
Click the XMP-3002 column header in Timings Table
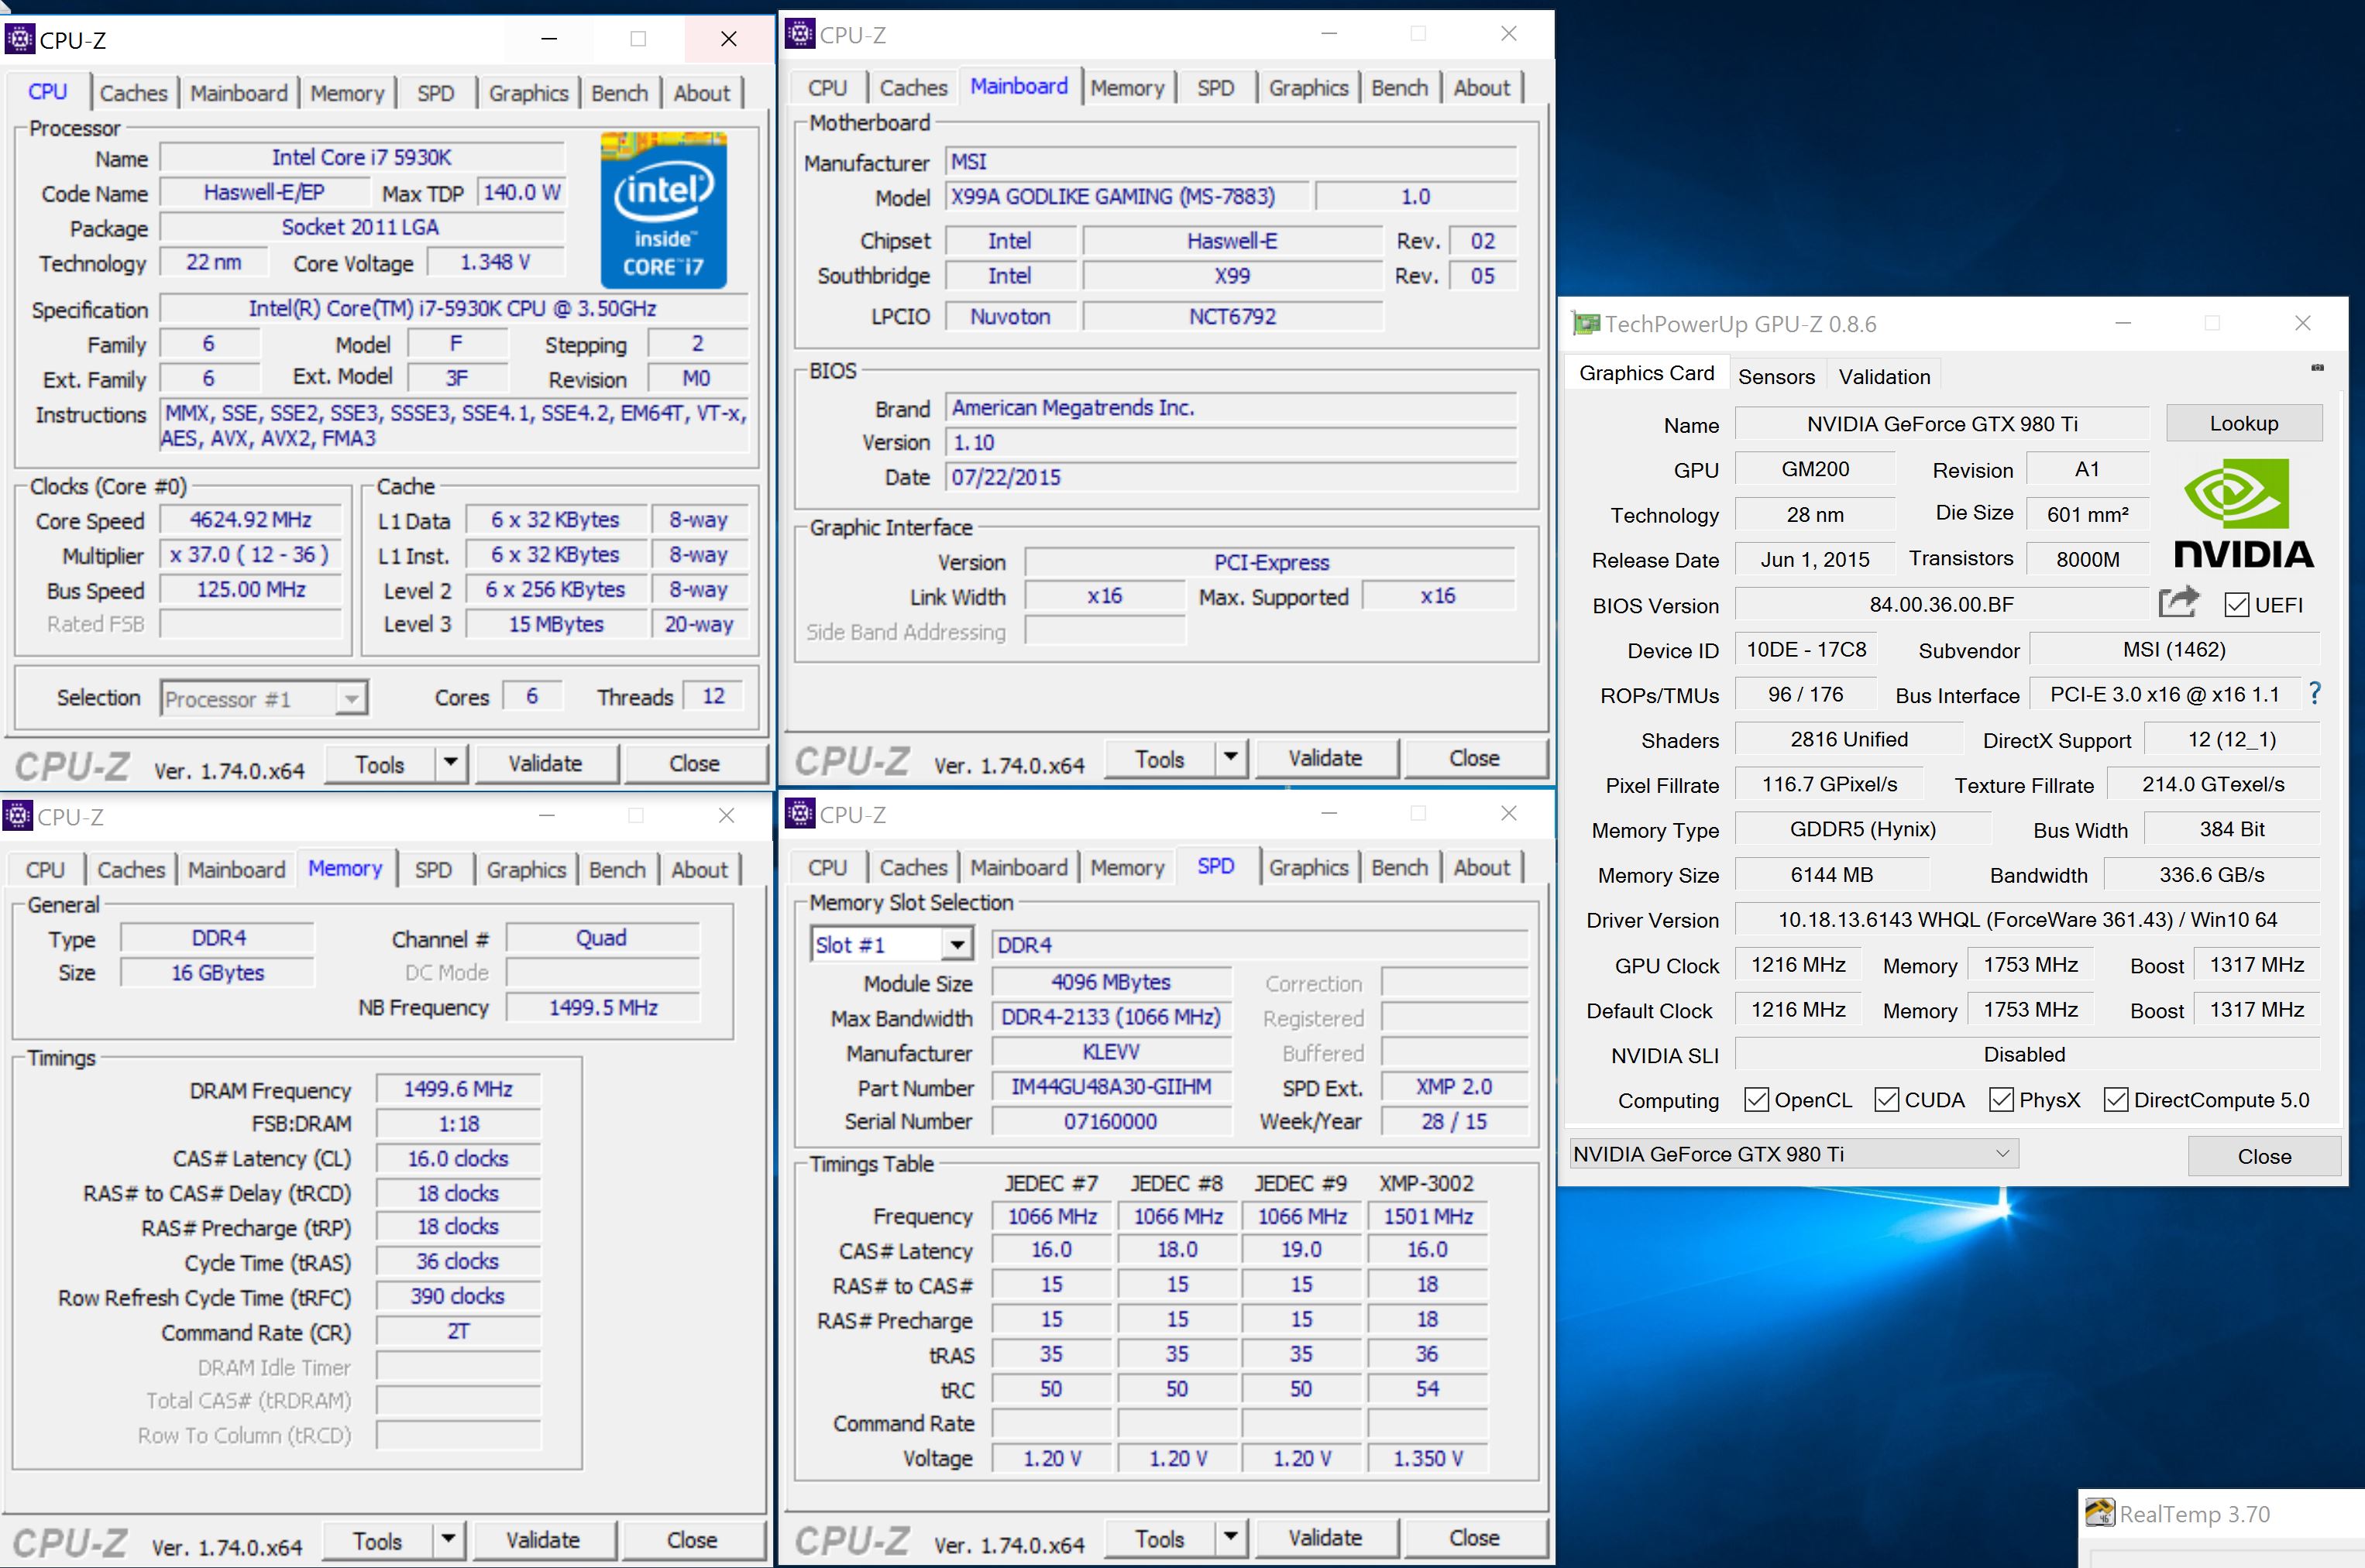(1425, 1183)
